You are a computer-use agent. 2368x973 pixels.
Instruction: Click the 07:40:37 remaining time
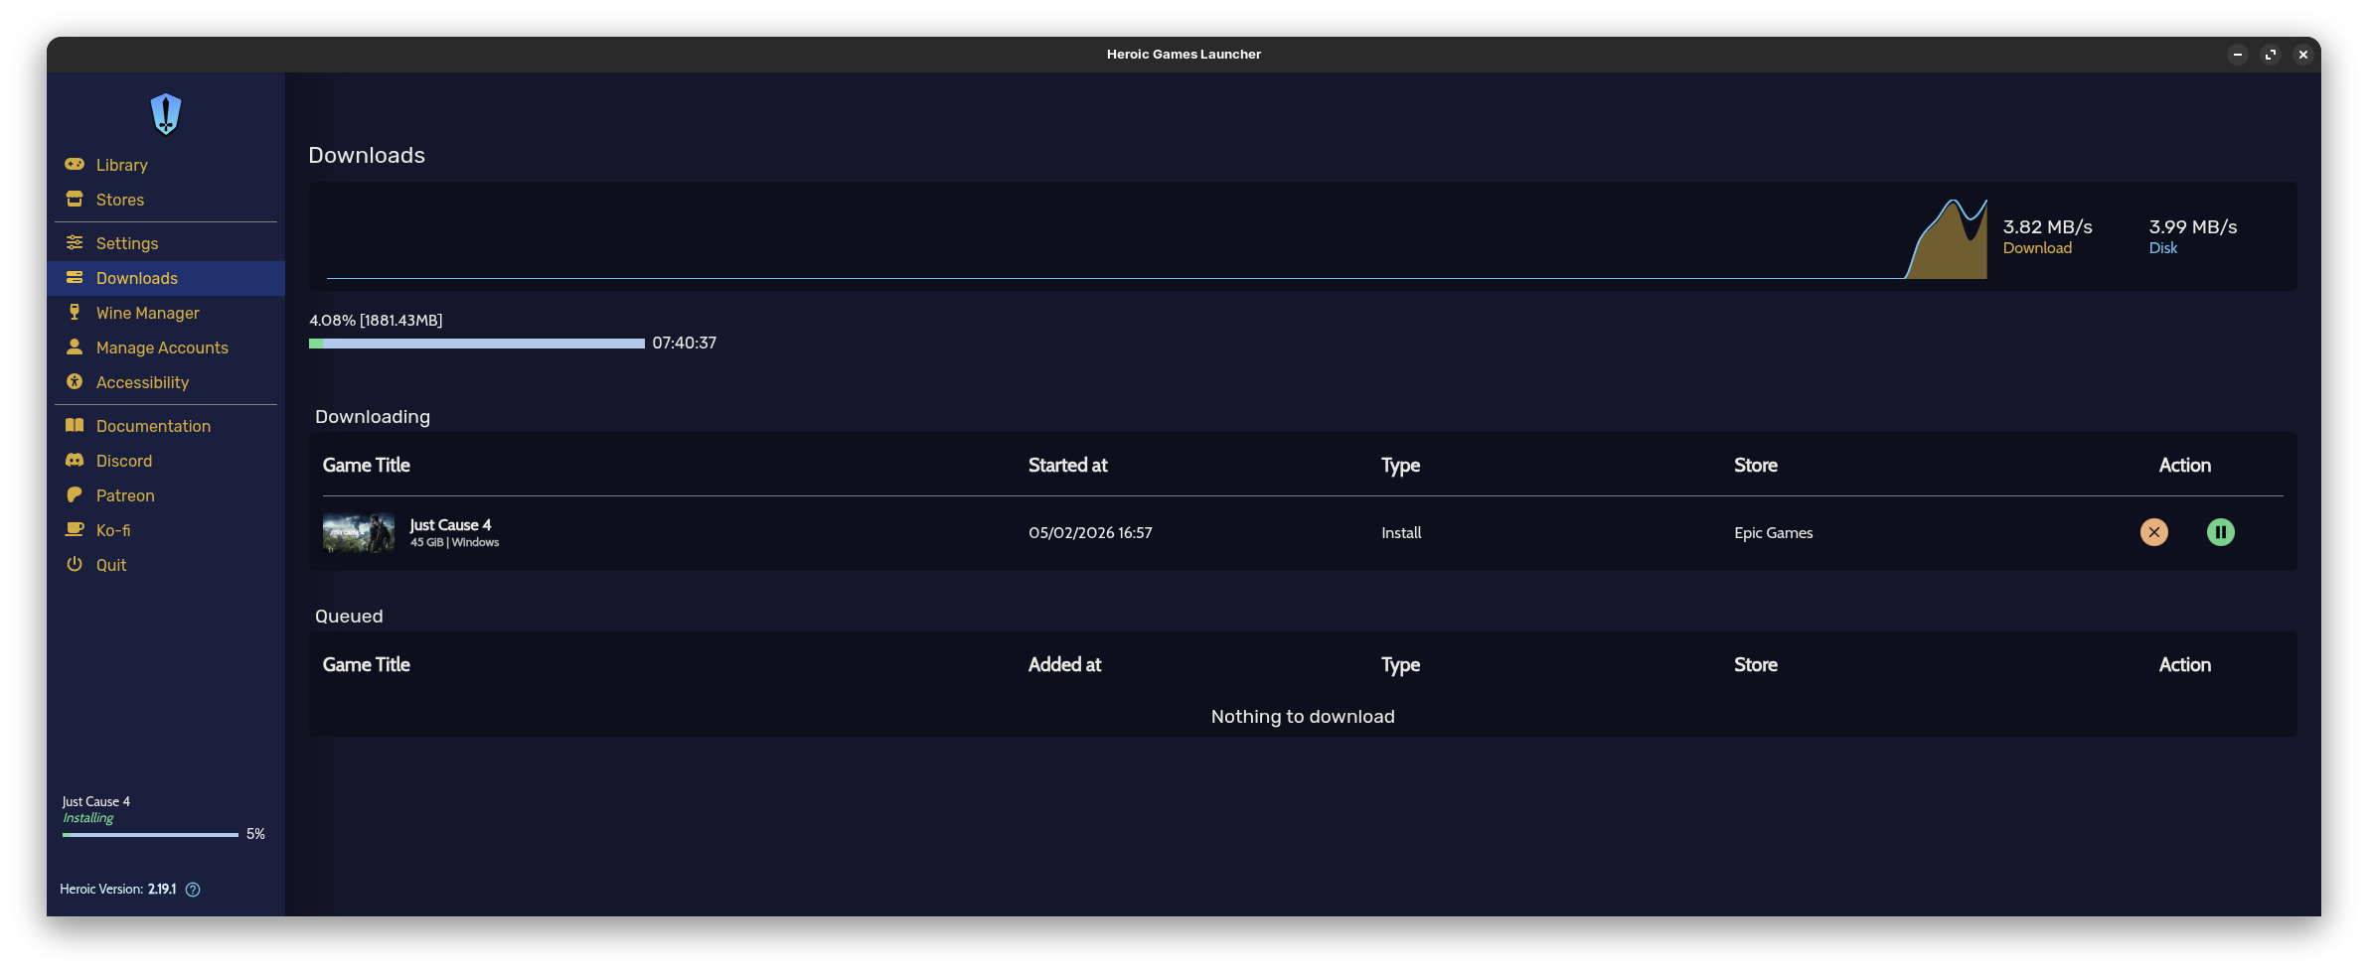tap(685, 343)
